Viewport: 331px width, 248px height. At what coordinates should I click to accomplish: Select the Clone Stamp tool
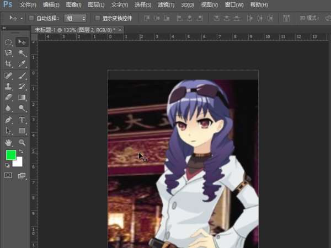point(8,87)
